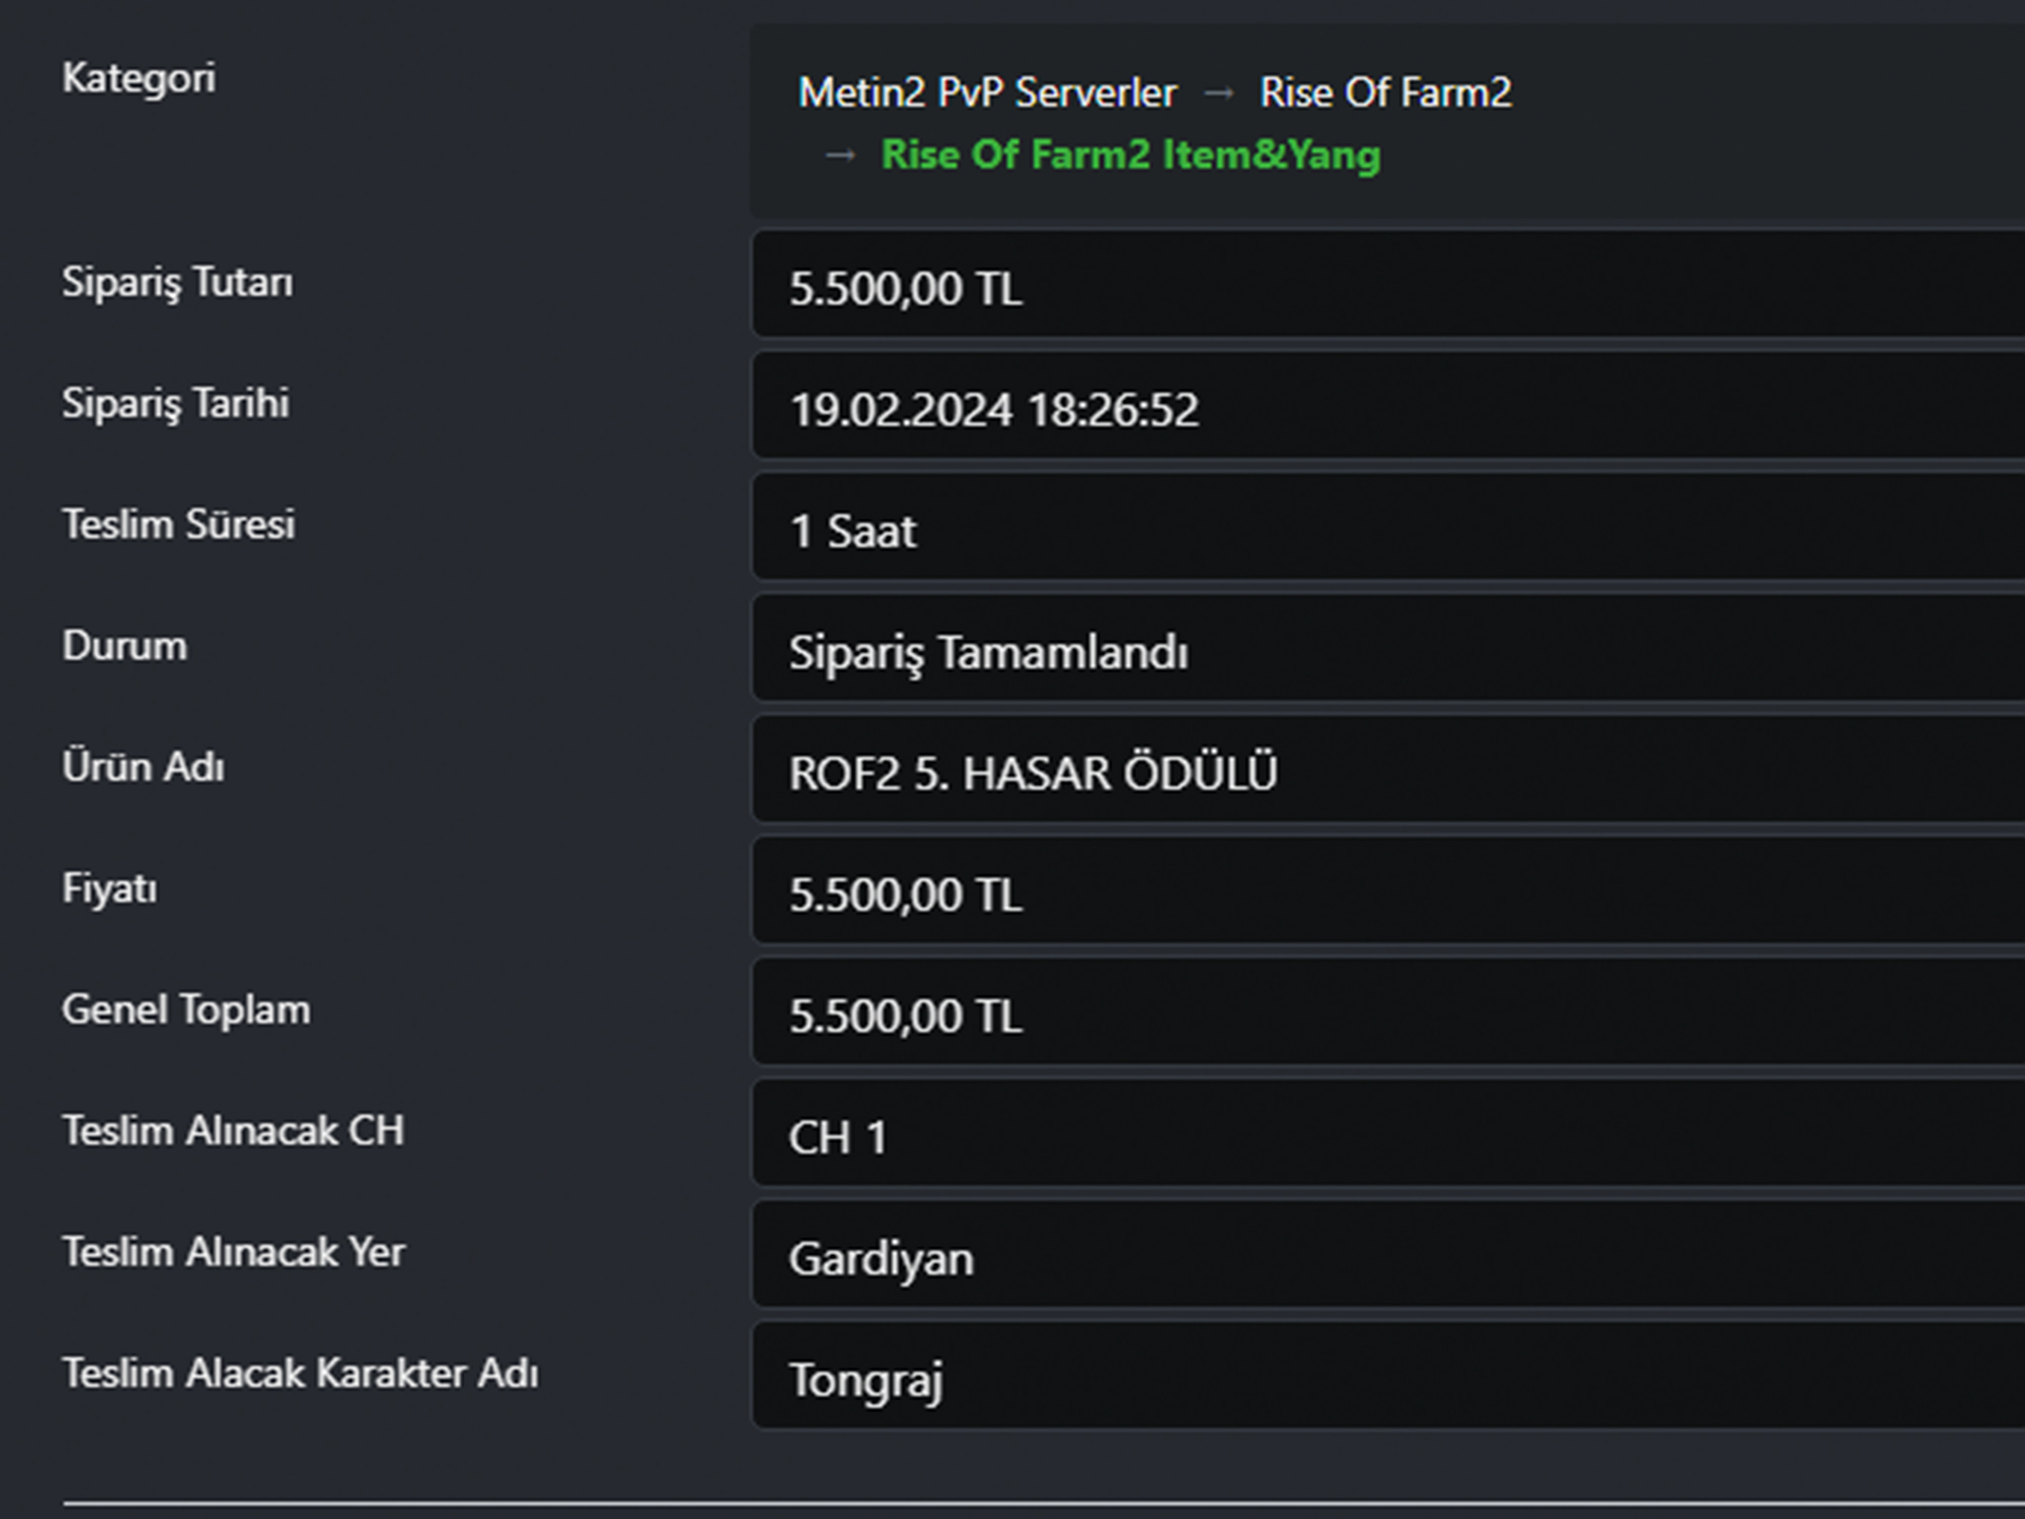Click the Genel Toplam label
2025x1519 pixels.
(186, 1010)
